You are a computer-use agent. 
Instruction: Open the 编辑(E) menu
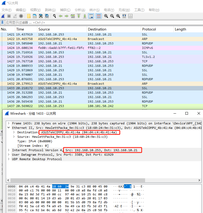(21, 10)
